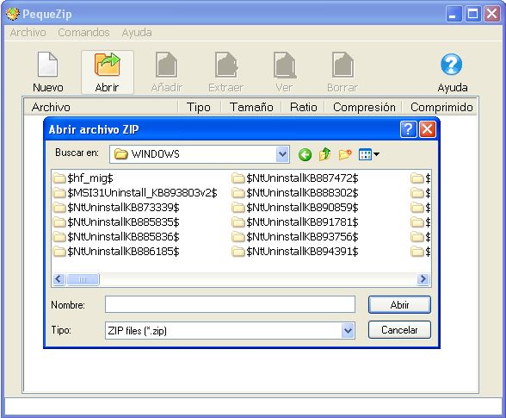Select the $NtUninstallKB888302$ folder

point(295,193)
